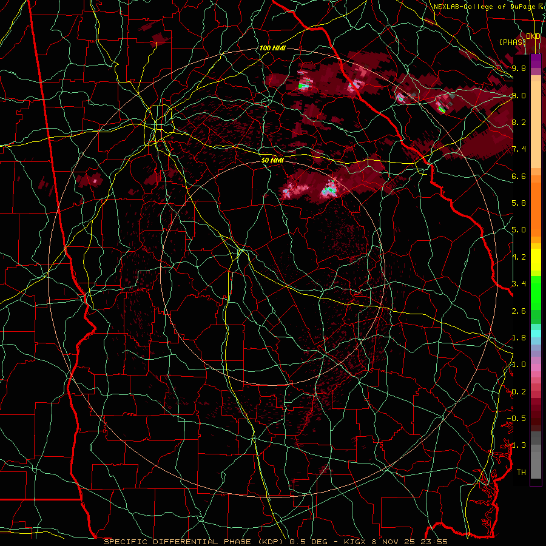
Task: Click the "5.0" color scale value
Action: coord(519,230)
